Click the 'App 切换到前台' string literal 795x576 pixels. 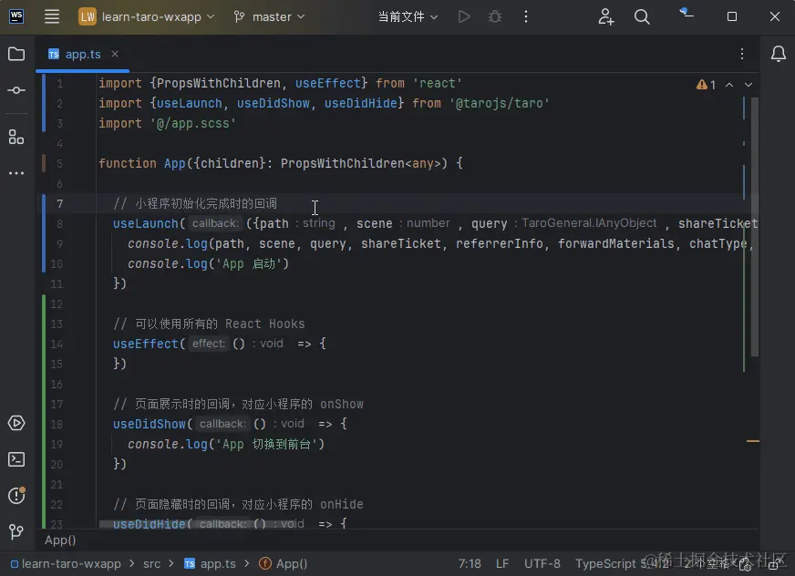point(266,444)
